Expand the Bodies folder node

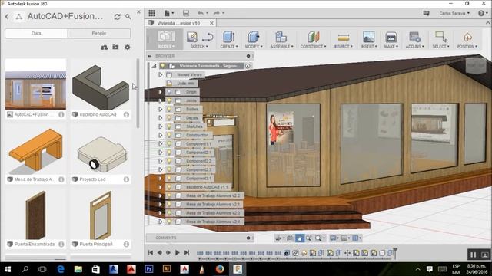[x=161, y=109]
